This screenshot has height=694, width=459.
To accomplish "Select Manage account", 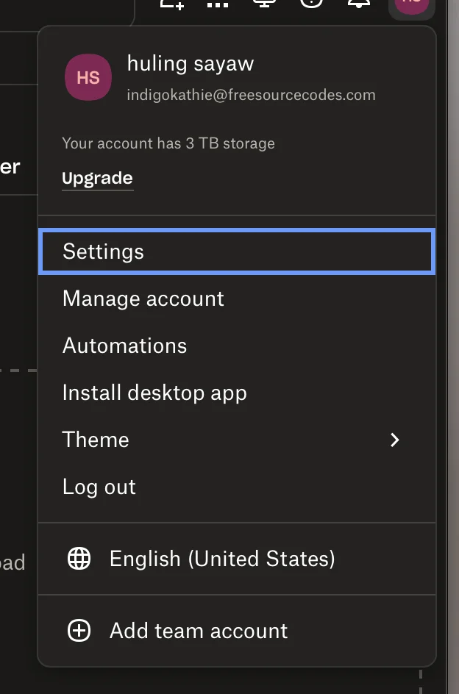I will [237, 298].
